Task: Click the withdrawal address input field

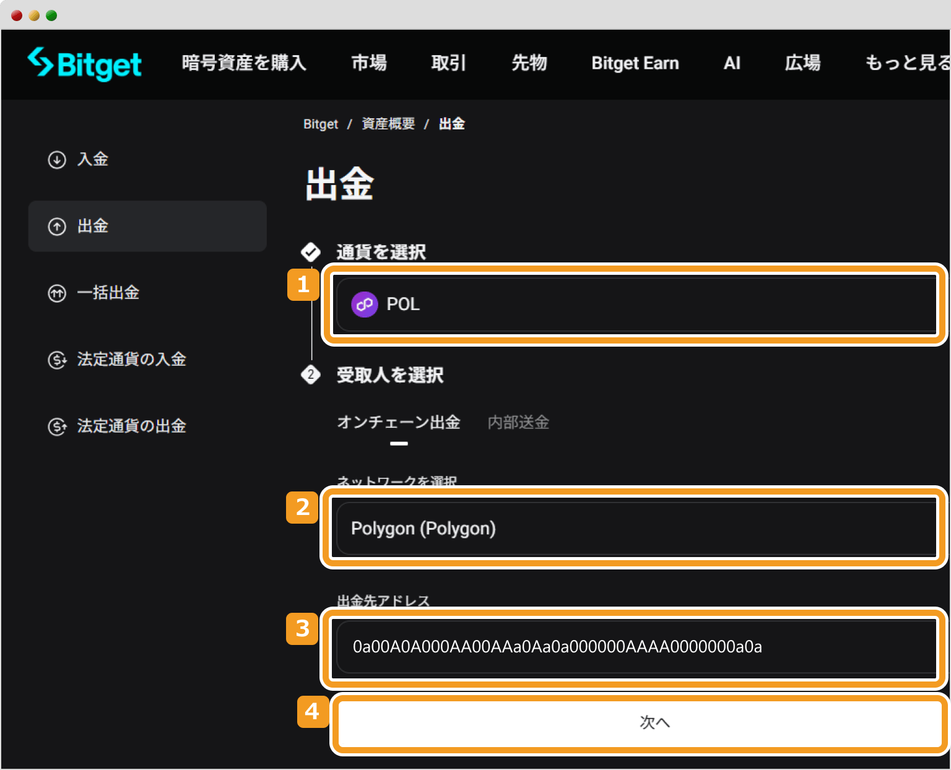Action: pos(636,647)
